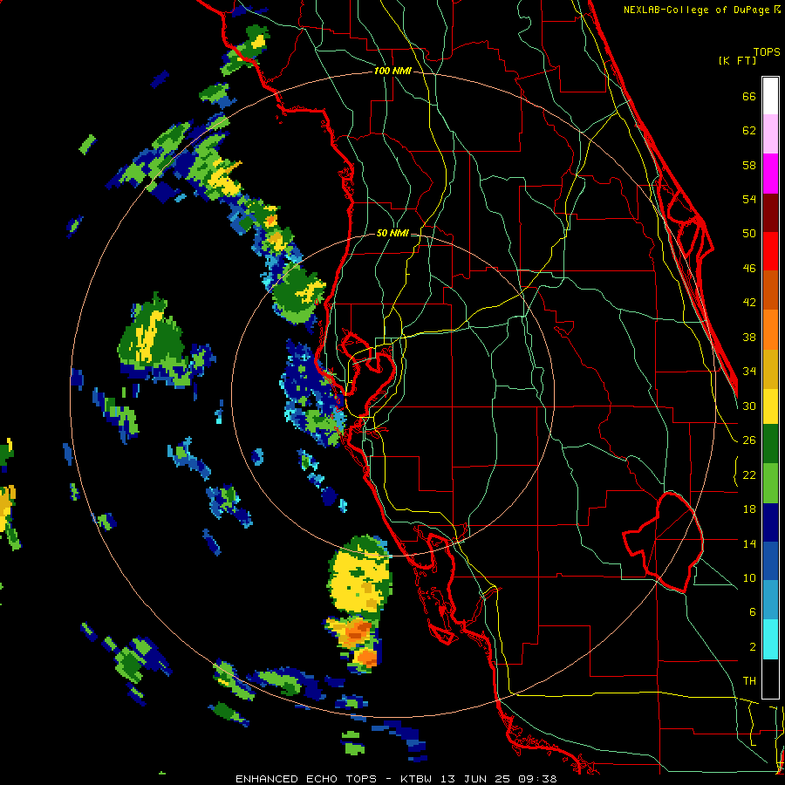The height and width of the screenshot is (785, 785).
Task: Click the 50 NMI range ring label
Action: [392, 233]
